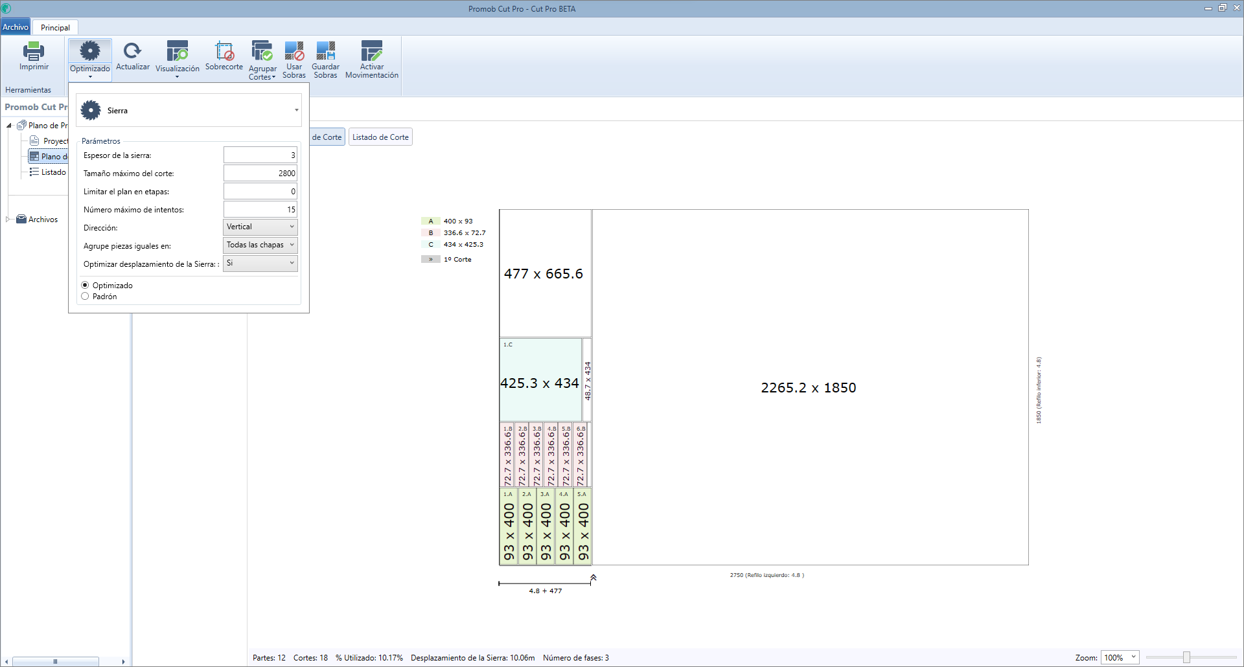The height and width of the screenshot is (667, 1244).
Task: Click the Actualizar refresh icon
Action: (x=132, y=51)
